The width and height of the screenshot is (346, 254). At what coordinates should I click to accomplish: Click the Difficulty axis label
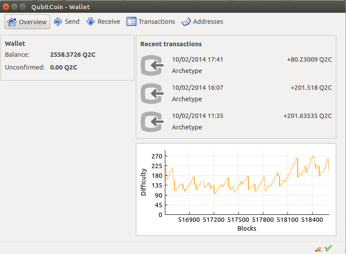click(143, 182)
